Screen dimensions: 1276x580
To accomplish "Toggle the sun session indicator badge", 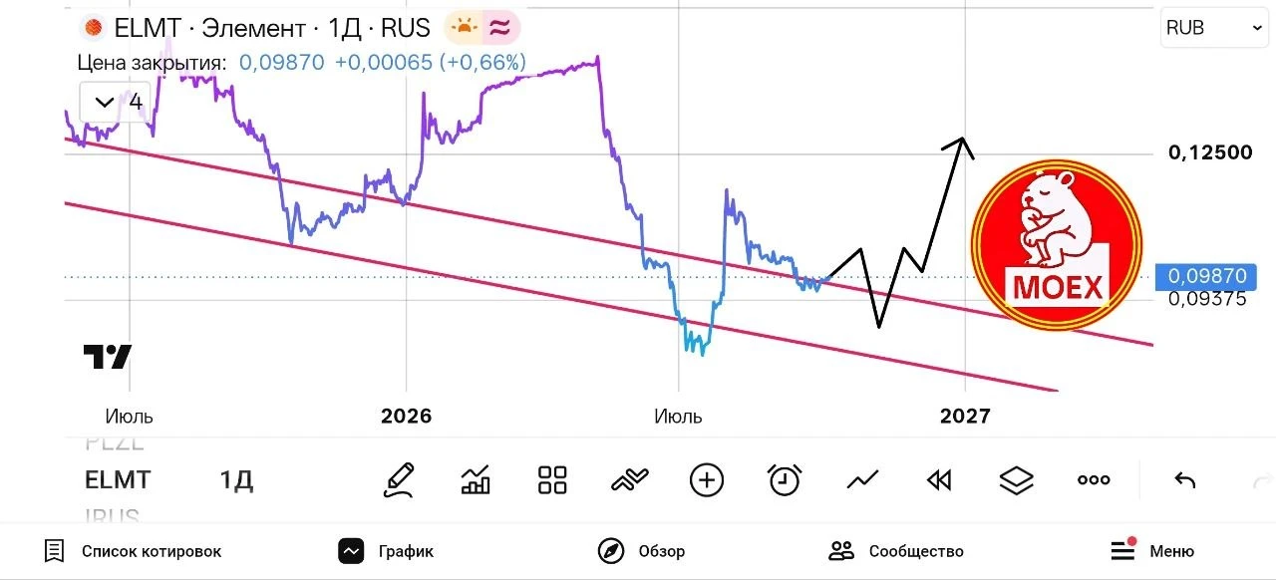I will 464,28.
